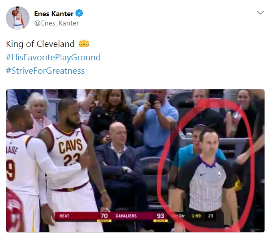Open the Enes Kanter display name
This screenshot has width=269, height=239.
54,14
